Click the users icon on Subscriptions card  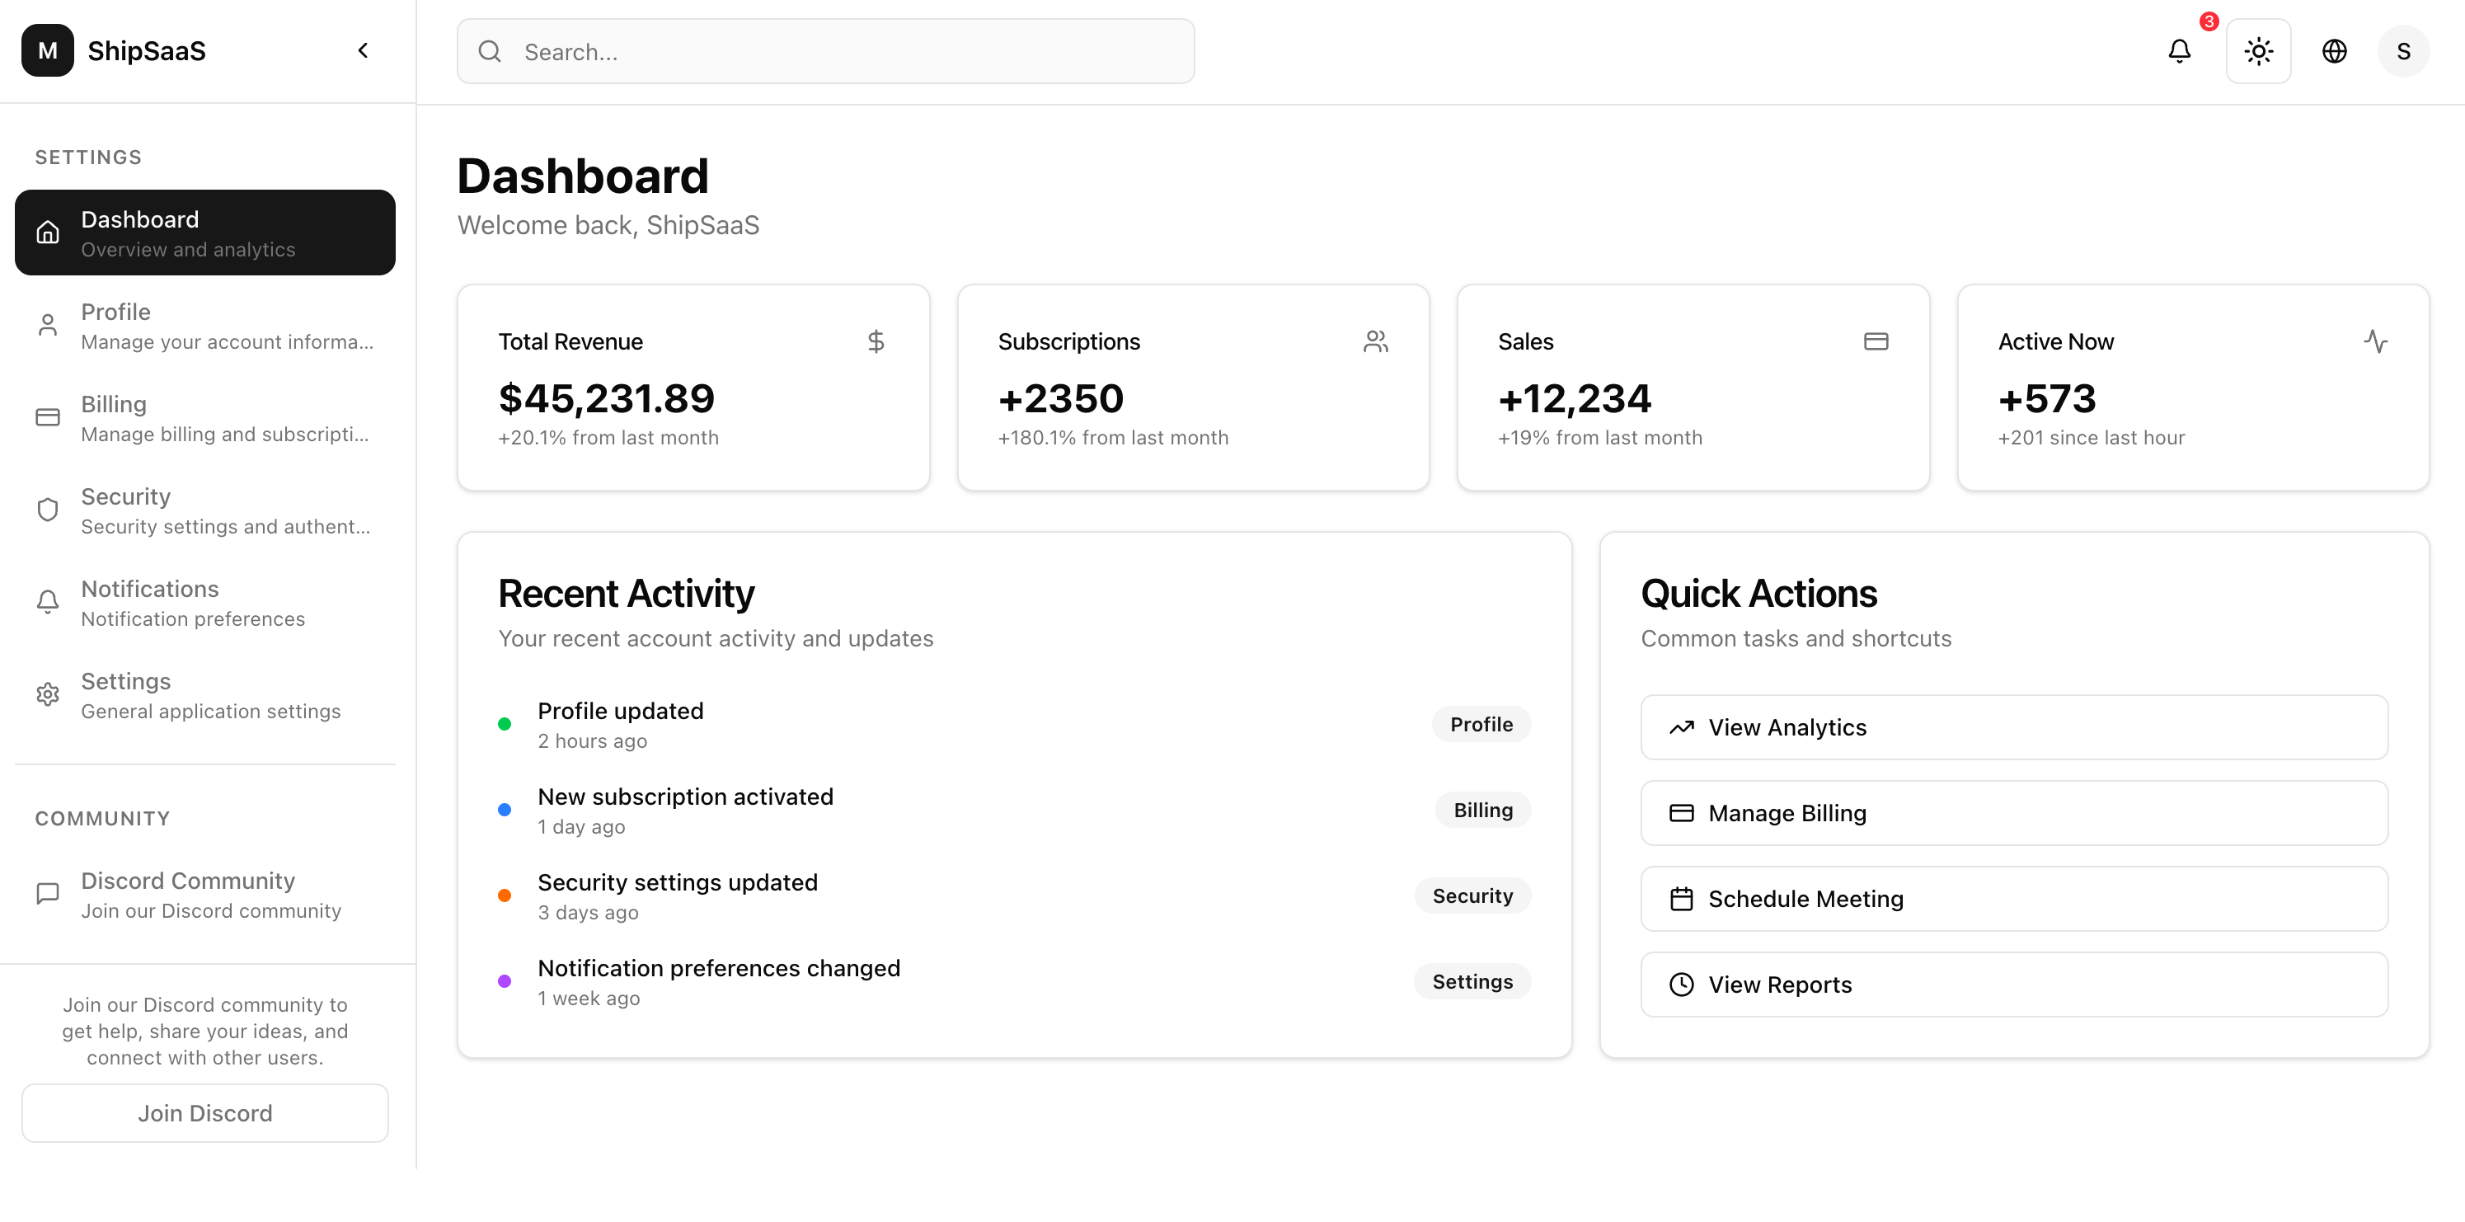pyautogui.click(x=1377, y=341)
